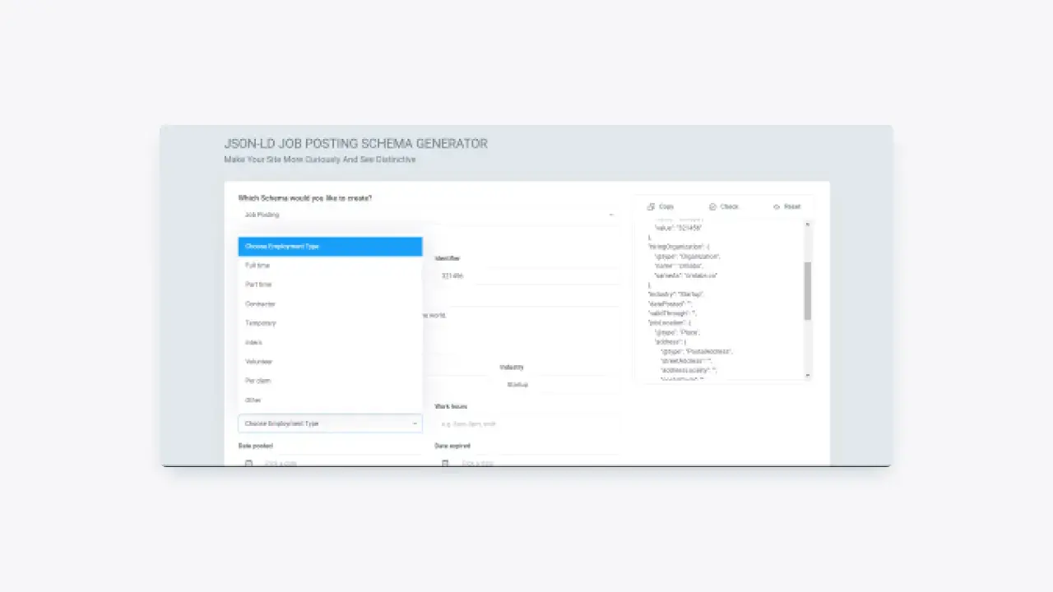Click the Work hours input field

tap(526, 424)
